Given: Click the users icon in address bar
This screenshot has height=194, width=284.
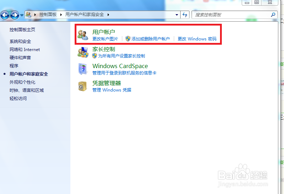Looking at the screenshot, I should click(28, 15).
